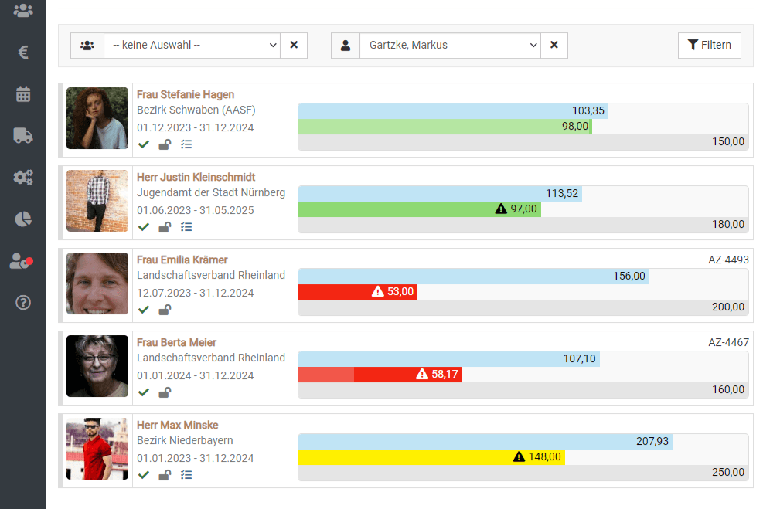Viewport: 763px width, 509px height.
Task: Toggle the lock icon for Berta Meier
Action: point(165,392)
